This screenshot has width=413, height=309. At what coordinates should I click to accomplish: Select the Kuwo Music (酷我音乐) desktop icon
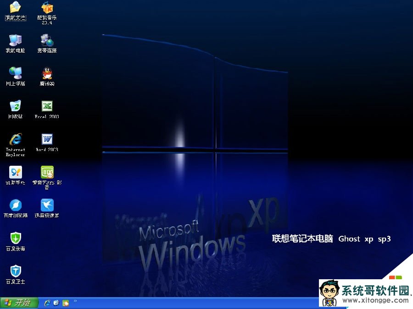click(x=47, y=8)
